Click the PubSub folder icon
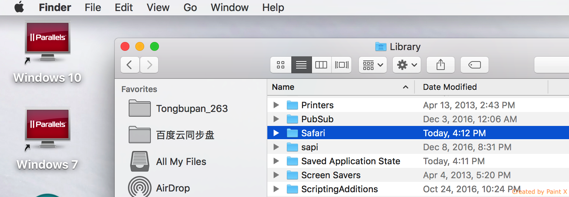The width and height of the screenshot is (569, 197). coord(292,119)
